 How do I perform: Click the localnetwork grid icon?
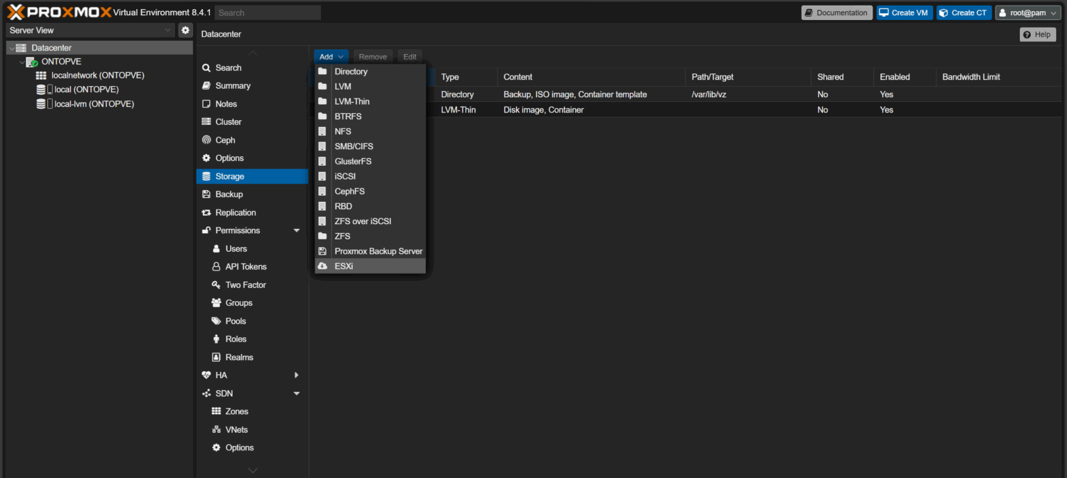point(41,75)
